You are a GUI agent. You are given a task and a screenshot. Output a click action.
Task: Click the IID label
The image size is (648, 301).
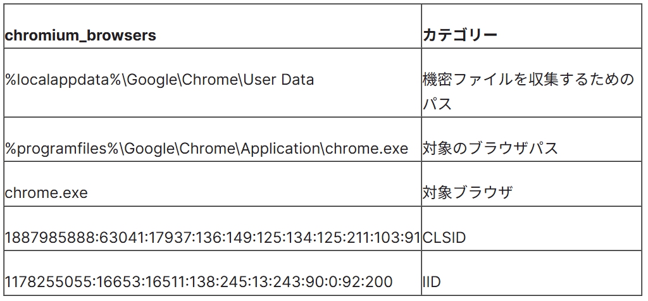point(432,281)
